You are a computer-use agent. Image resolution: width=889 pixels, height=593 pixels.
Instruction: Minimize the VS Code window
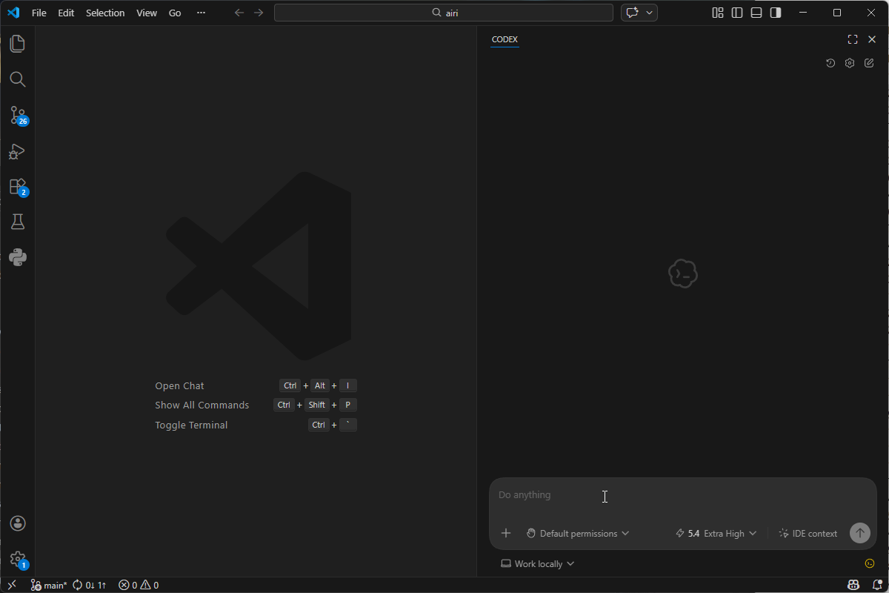803,13
